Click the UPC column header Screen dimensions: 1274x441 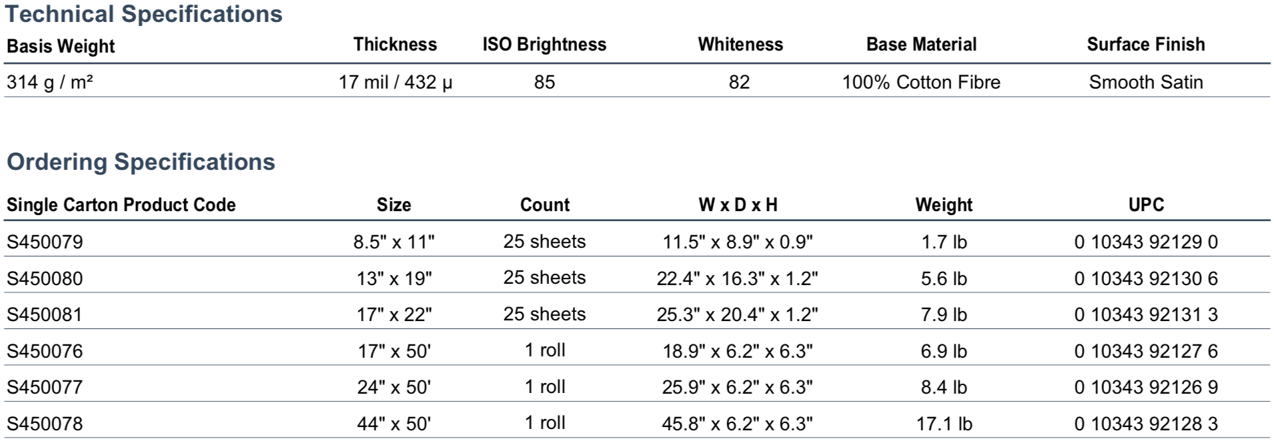point(1145,205)
